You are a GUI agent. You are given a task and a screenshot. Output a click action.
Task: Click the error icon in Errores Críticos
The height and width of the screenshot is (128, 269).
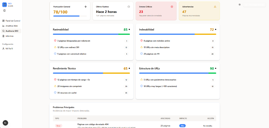coord(172,7)
